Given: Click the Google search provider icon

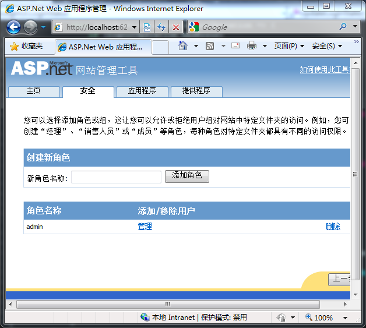Looking at the screenshot, I should [x=194, y=27].
